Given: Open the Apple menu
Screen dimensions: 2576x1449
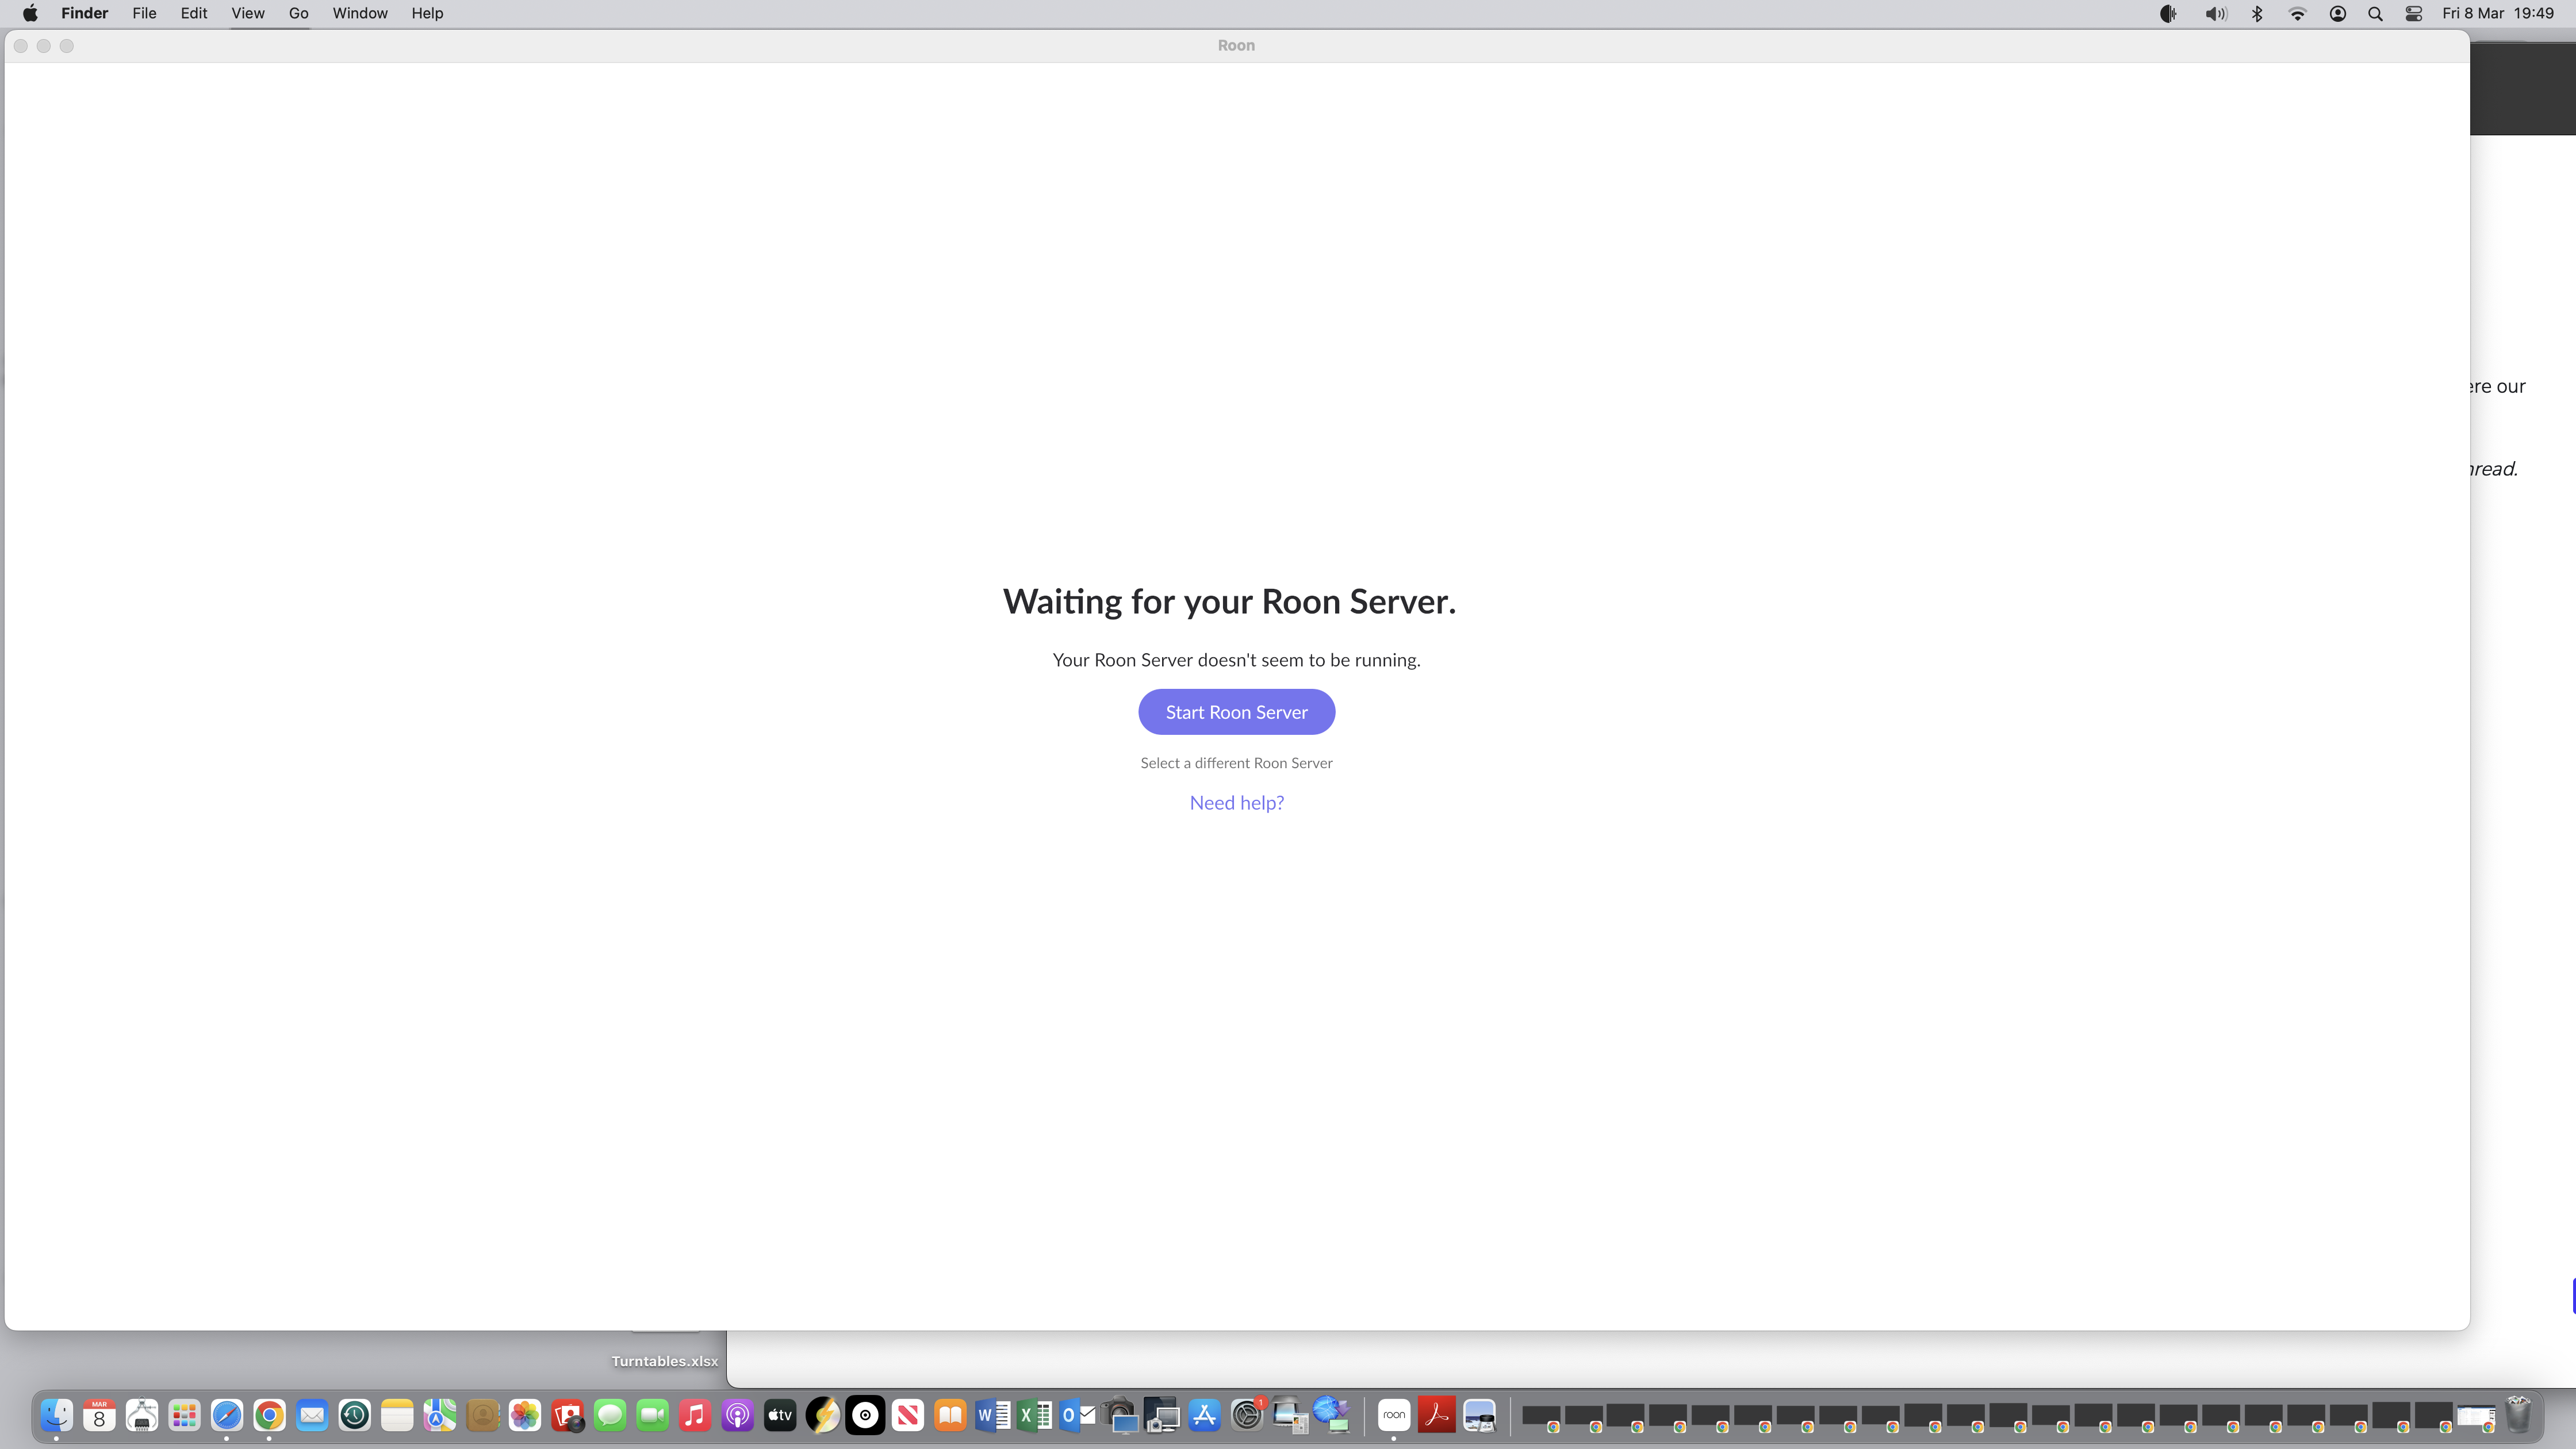Looking at the screenshot, I should click(x=30, y=13).
